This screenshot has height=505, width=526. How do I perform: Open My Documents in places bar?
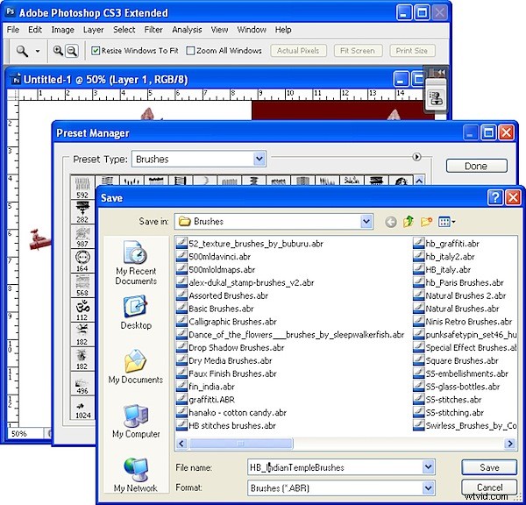136,367
